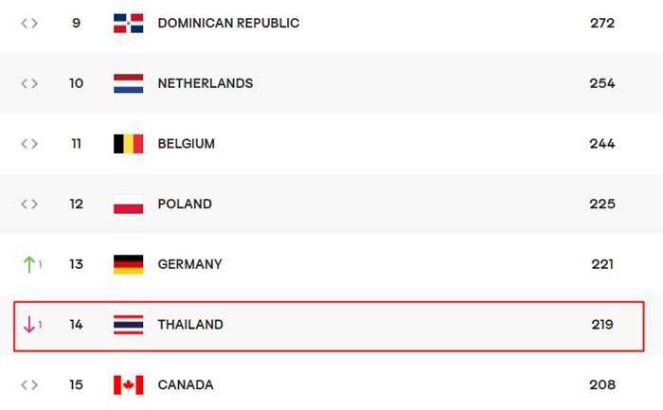Click the no-change arrows beside Dominican Republic
Screen dimensions: 663x410
(x=29, y=23)
